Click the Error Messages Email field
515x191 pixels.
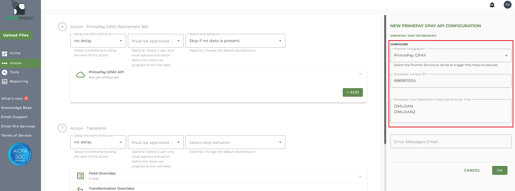(x=451, y=141)
